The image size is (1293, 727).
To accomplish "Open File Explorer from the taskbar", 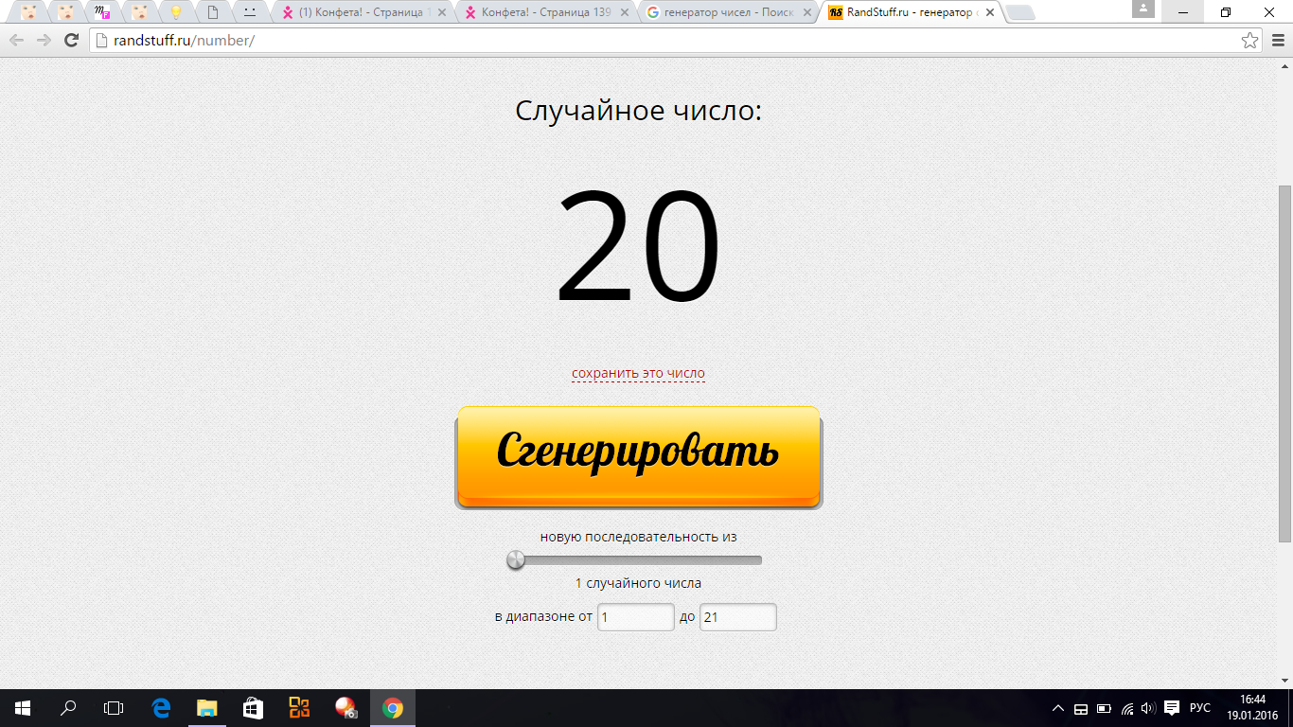I will [206, 708].
